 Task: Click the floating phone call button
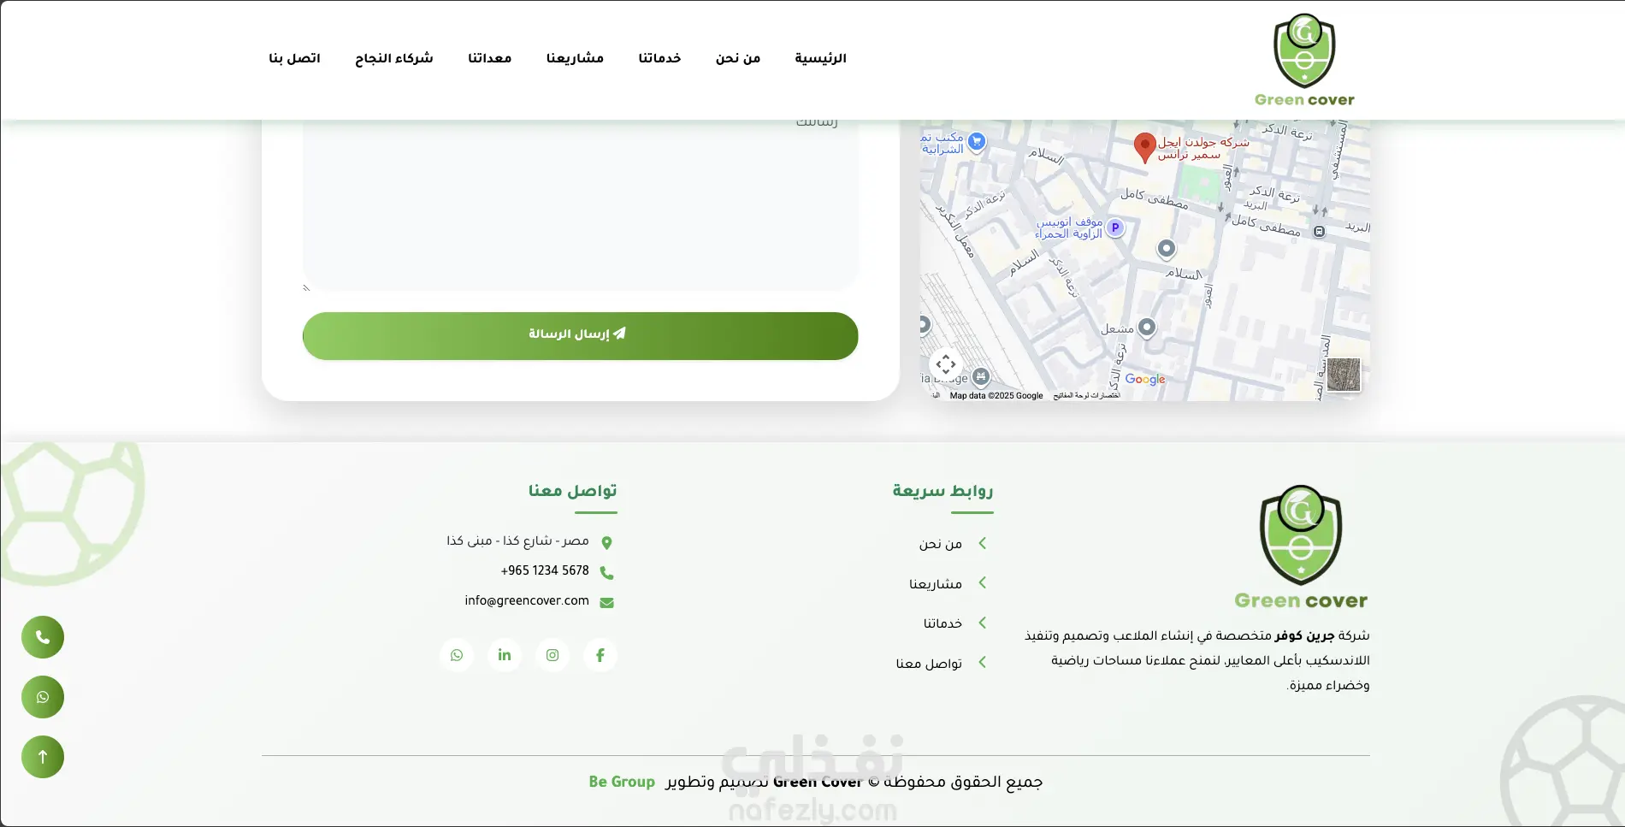point(43,637)
